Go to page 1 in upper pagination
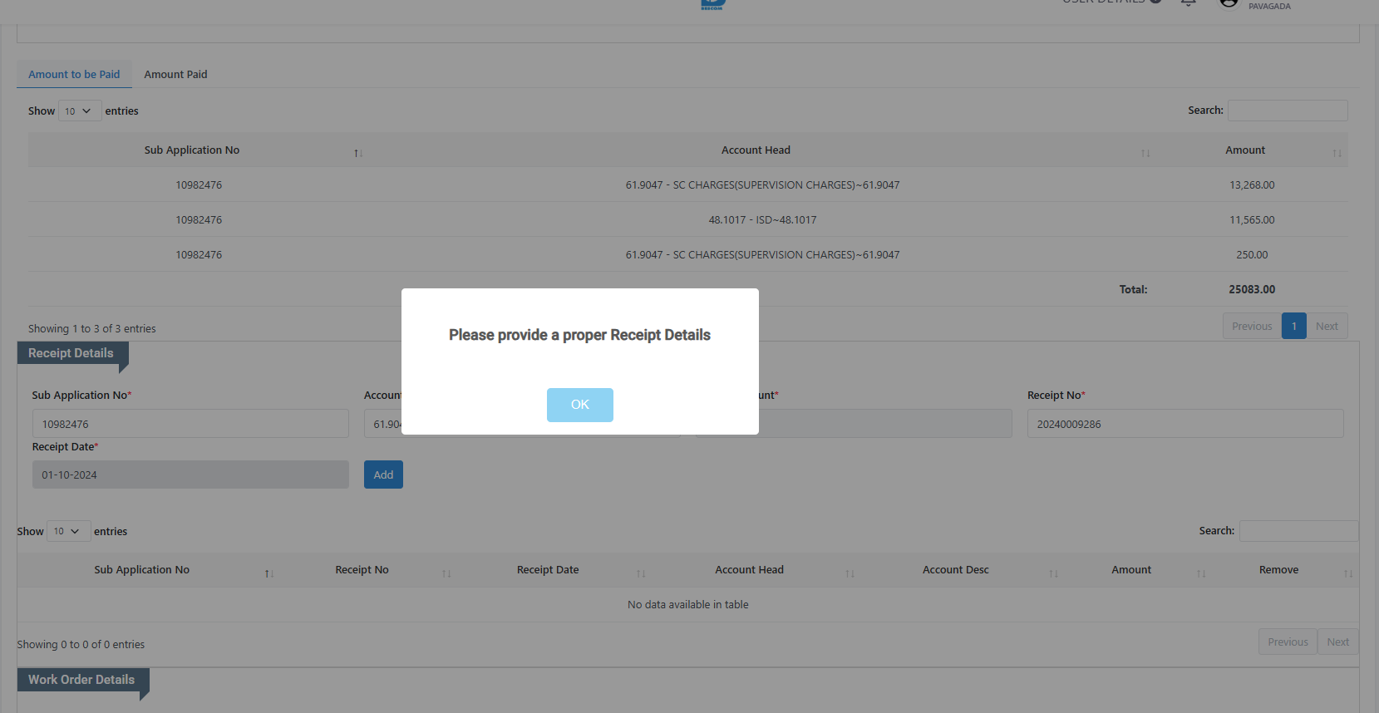The height and width of the screenshot is (713, 1379). [1294, 326]
